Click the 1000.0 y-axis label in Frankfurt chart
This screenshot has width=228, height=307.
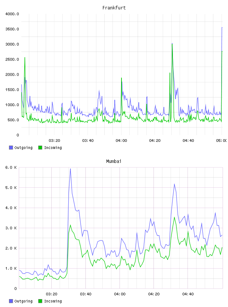pyautogui.click(x=12, y=105)
